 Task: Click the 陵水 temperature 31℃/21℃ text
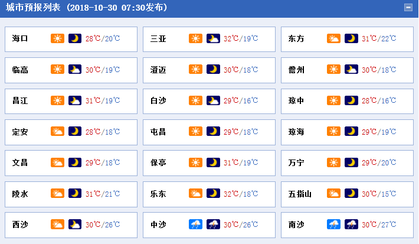103,193
